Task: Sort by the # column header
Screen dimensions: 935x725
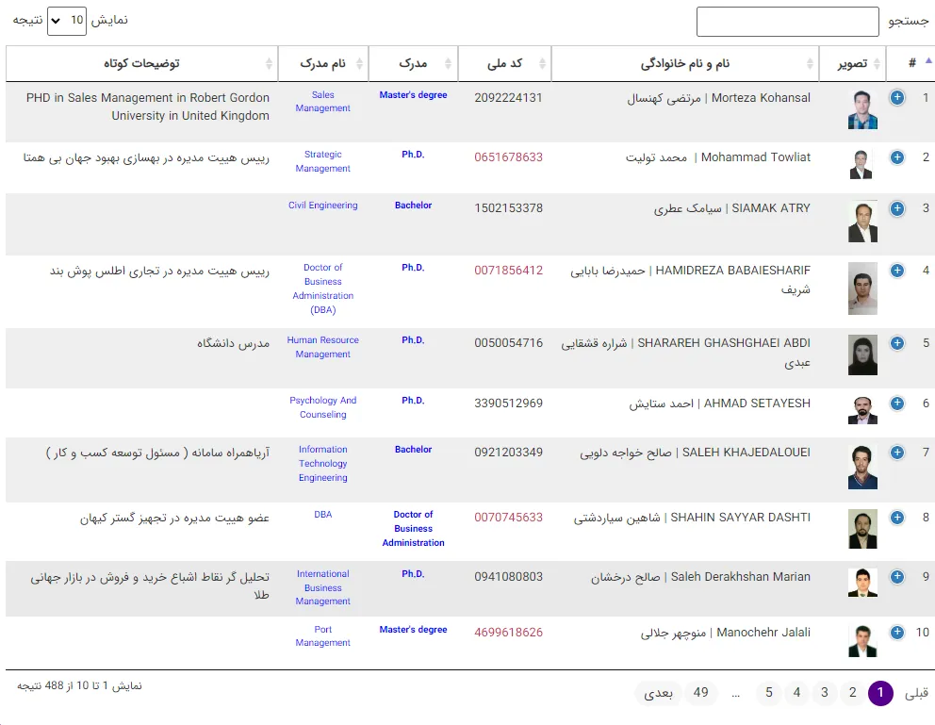Action: (910, 63)
